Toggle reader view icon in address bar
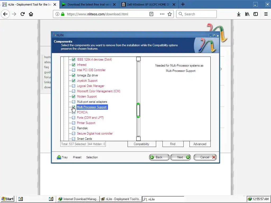The image size is (271, 203). [151, 14]
